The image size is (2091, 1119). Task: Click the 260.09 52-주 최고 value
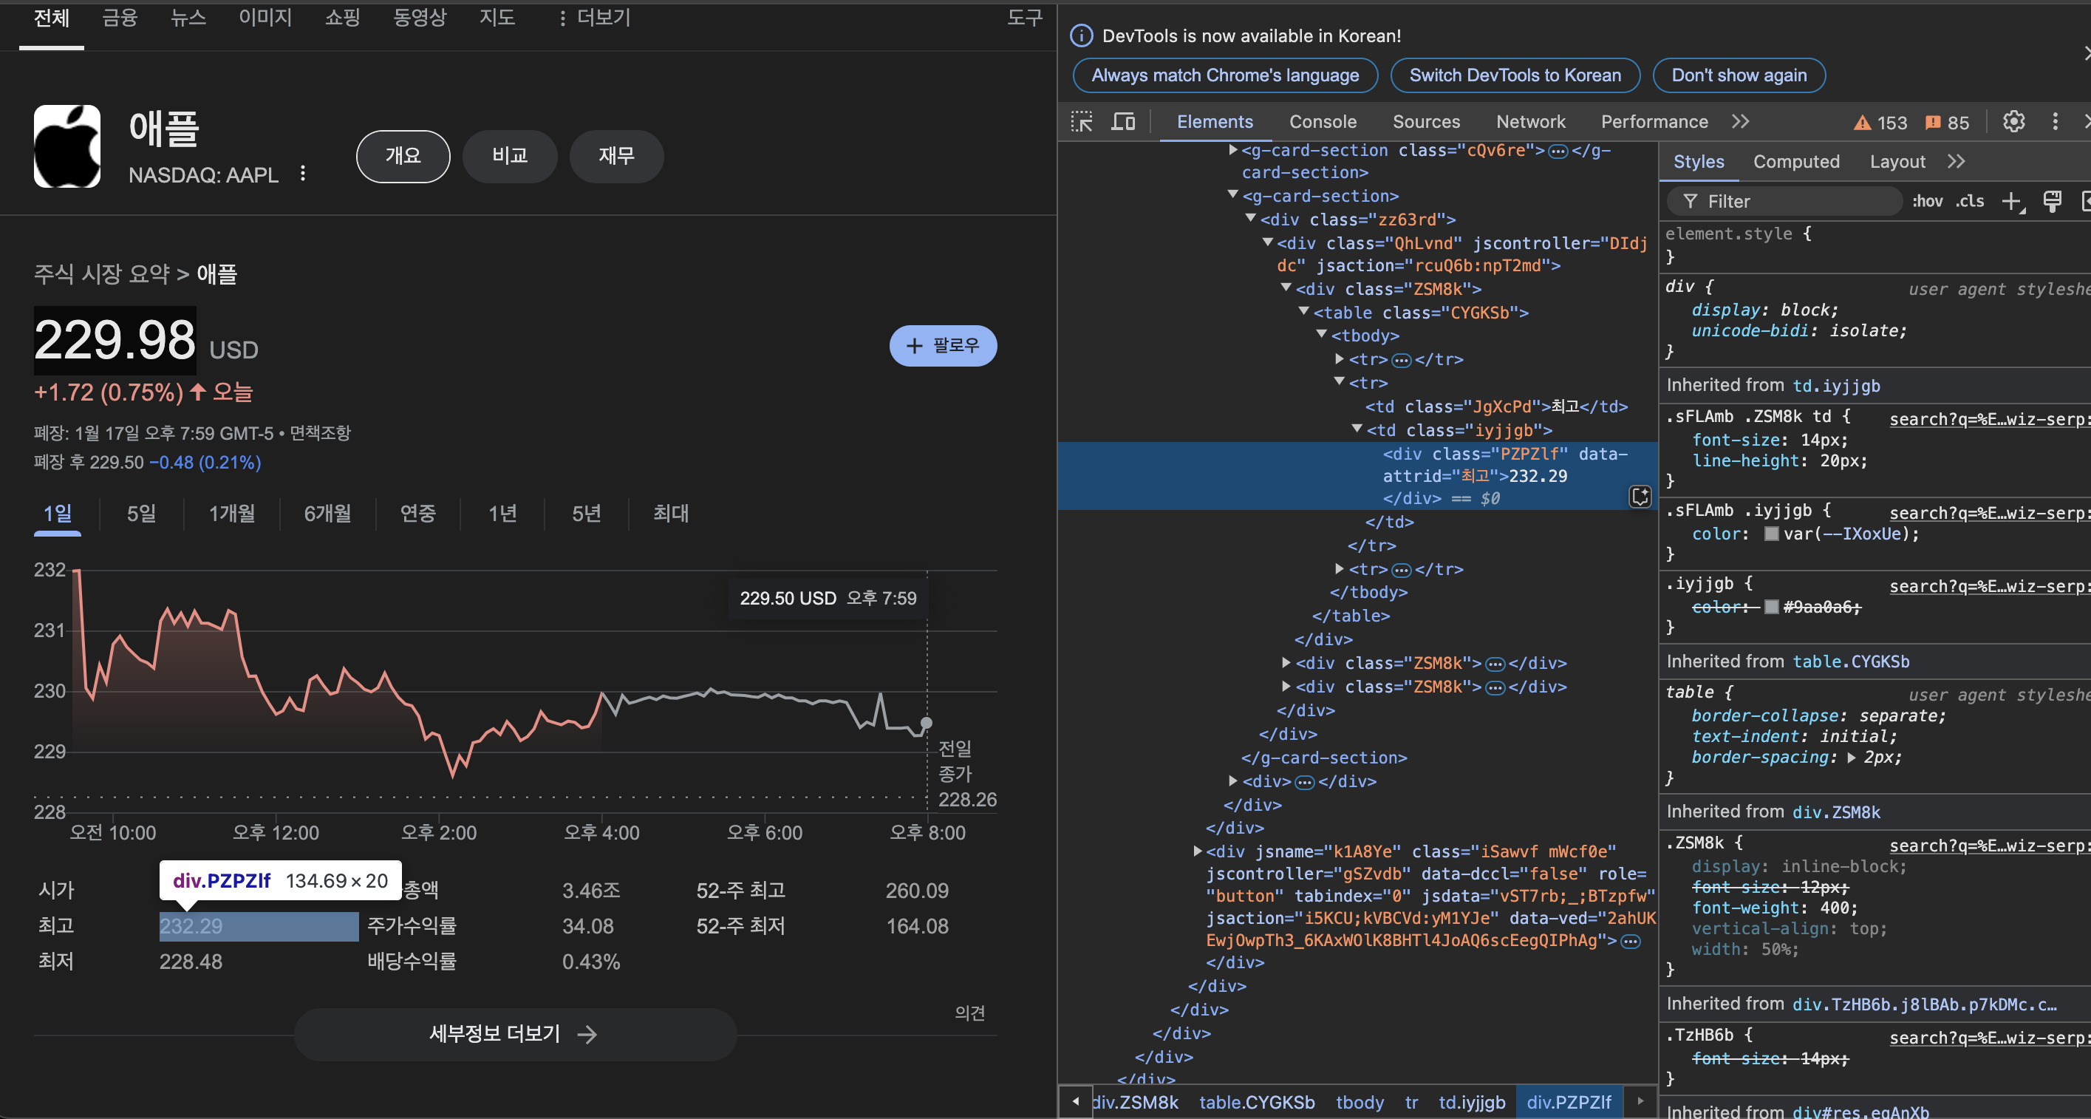click(x=917, y=891)
